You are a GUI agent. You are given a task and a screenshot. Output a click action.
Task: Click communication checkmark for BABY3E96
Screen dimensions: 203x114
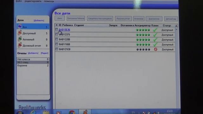tap(155, 30)
